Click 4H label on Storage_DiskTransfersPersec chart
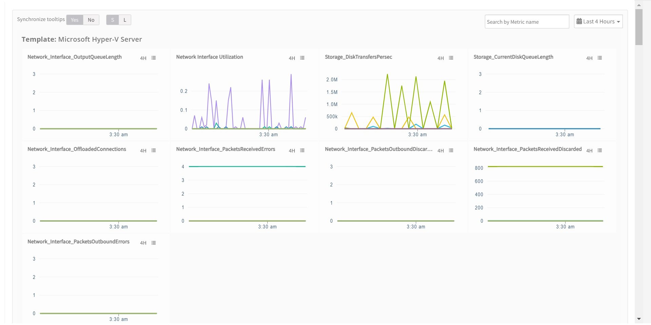The height and width of the screenshot is (325, 651). pyautogui.click(x=441, y=58)
